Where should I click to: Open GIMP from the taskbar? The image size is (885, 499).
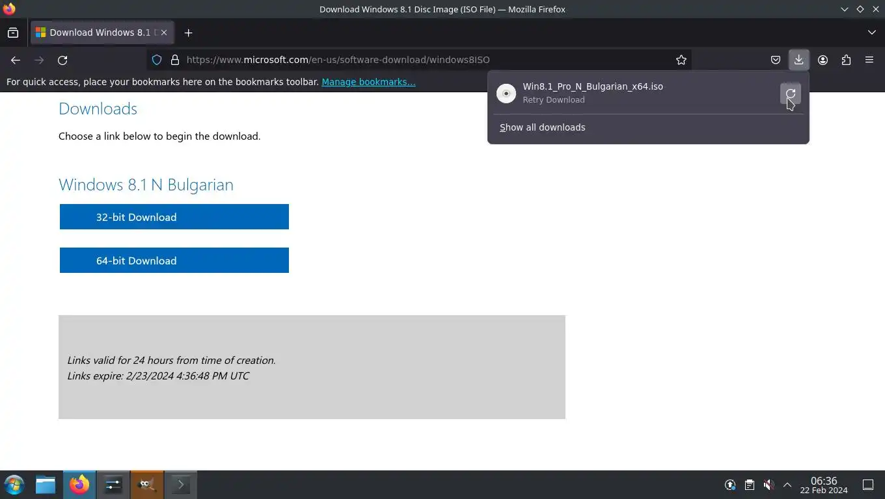147,485
